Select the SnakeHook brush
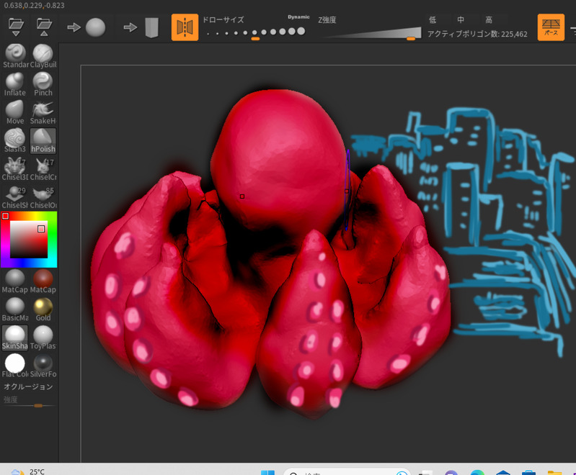Viewport: 576px width, 475px height. pos(43,110)
